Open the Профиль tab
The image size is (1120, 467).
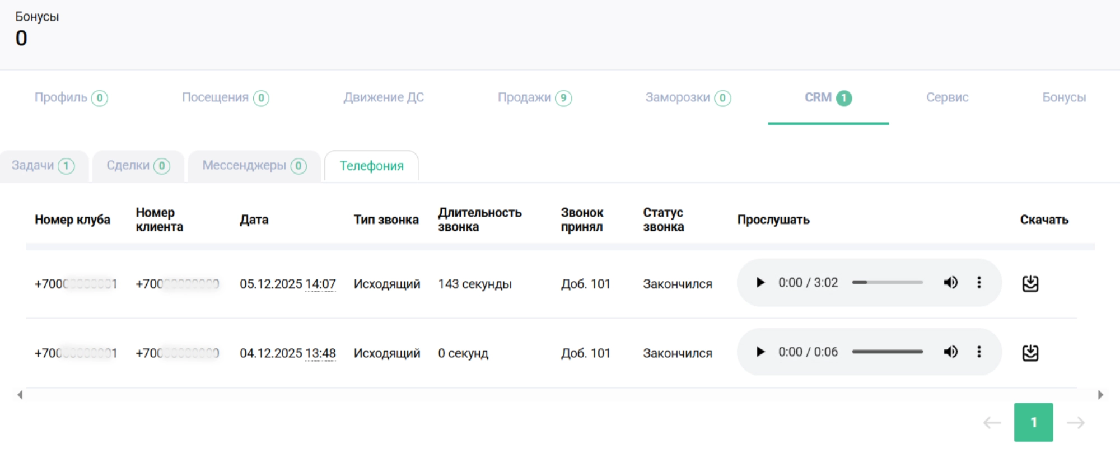pos(71,98)
